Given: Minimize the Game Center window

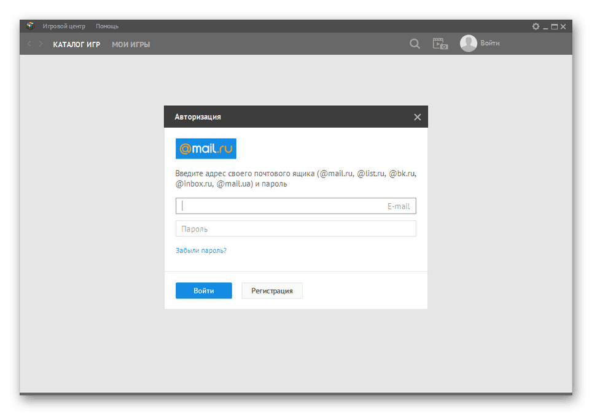Looking at the screenshot, I should tap(545, 27).
